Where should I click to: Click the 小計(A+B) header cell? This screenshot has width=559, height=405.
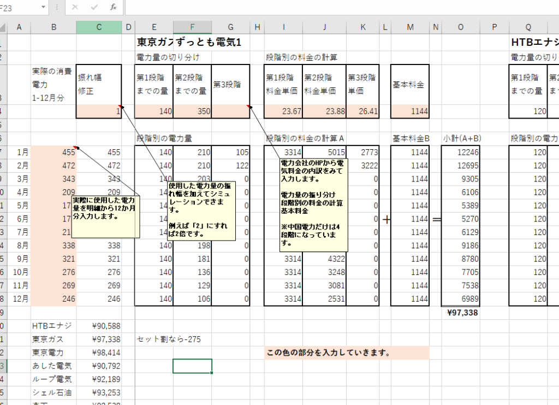[462, 138]
